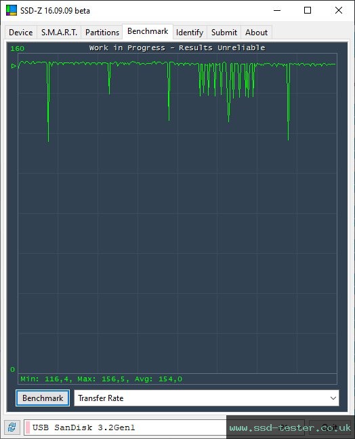Image resolution: width=355 pixels, height=439 pixels.
Task: Start the Benchmark button
Action: coord(43,398)
